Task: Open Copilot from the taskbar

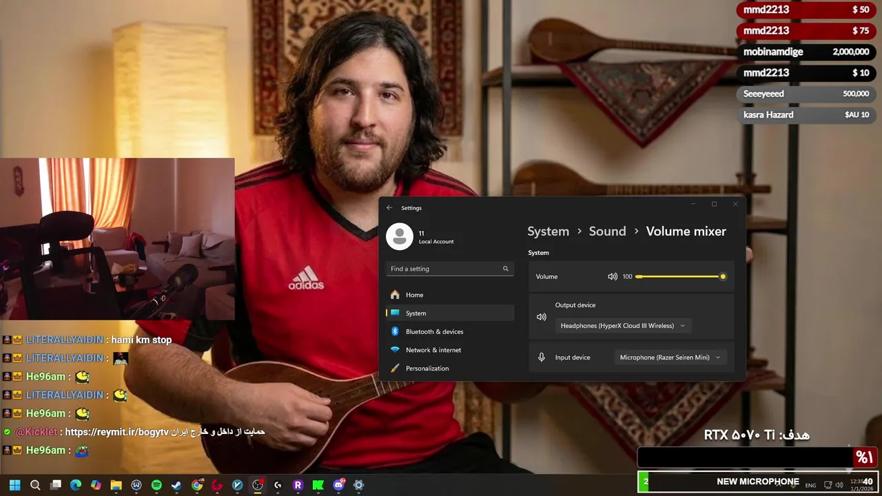Action: (96, 485)
